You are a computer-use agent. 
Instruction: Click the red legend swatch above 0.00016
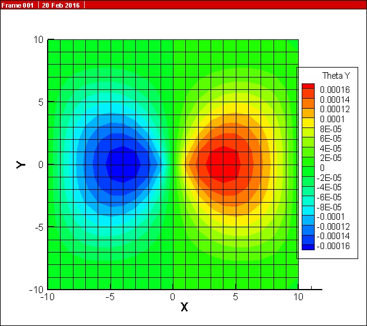308,86
